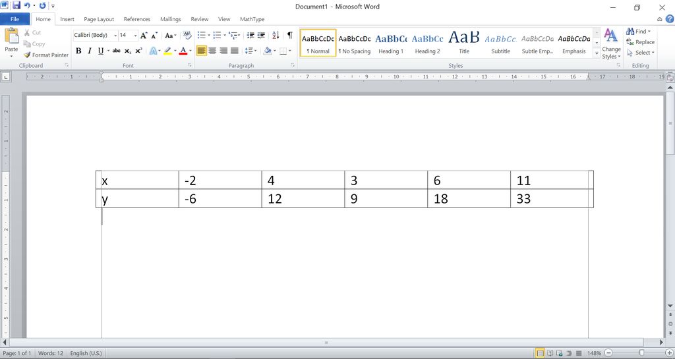This screenshot has height=359, width=675.
Task: Open numbering list dropdown
Action: click(225, 36)
